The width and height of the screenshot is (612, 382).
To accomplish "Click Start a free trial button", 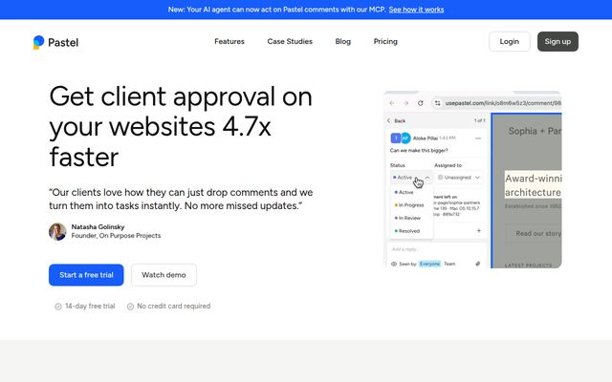I will click(86, 275).
